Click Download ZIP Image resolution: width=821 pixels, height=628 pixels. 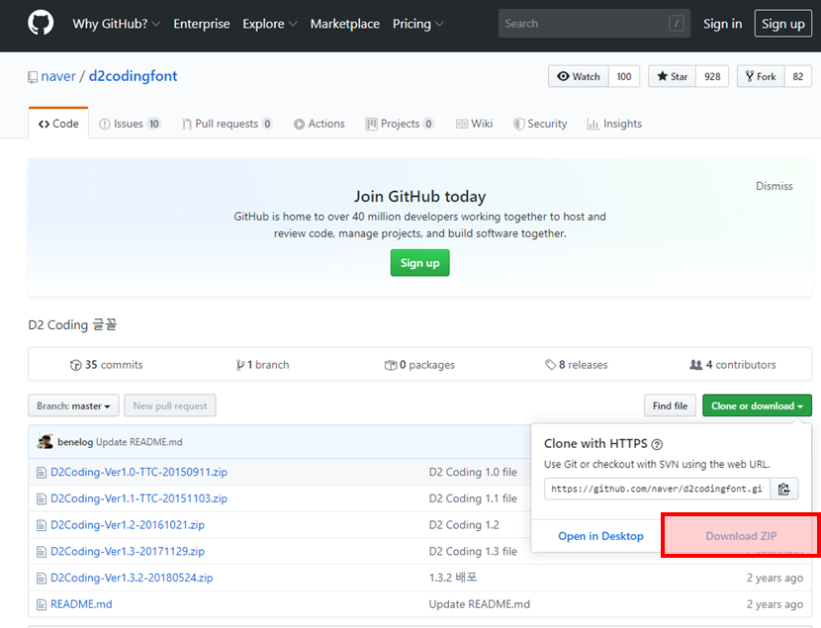pyautogui.click(x=741, y=536)
